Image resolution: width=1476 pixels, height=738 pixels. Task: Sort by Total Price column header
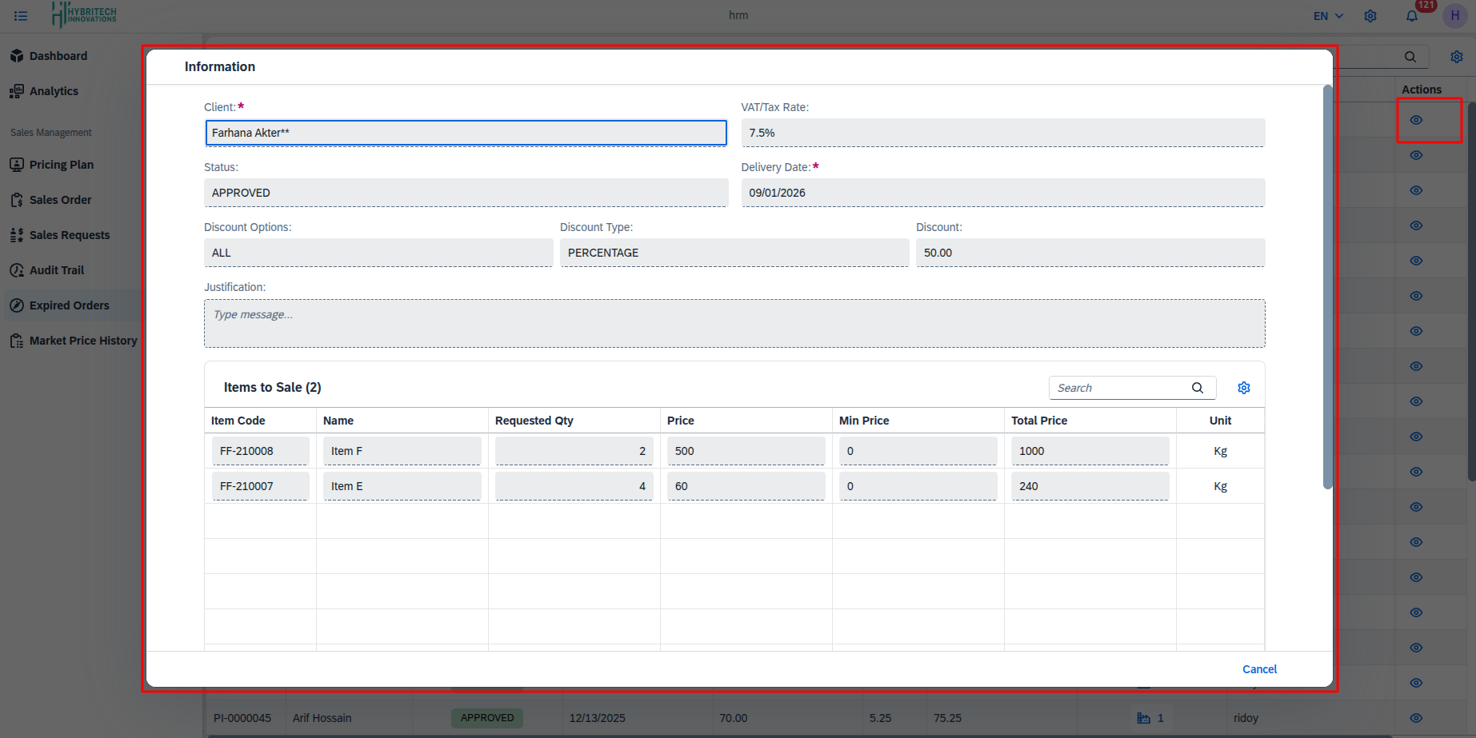pyautogui.click(x=1039, y=421)
